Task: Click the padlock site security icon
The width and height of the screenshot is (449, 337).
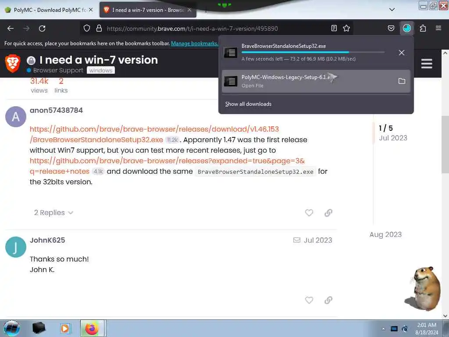Action: 99,28
